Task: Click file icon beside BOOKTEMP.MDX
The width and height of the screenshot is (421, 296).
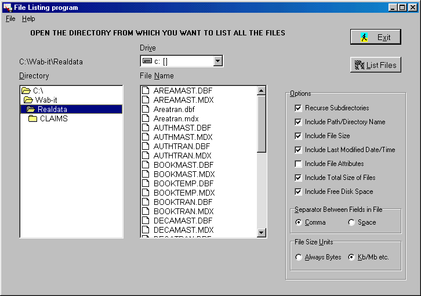Action: [146, 193]
